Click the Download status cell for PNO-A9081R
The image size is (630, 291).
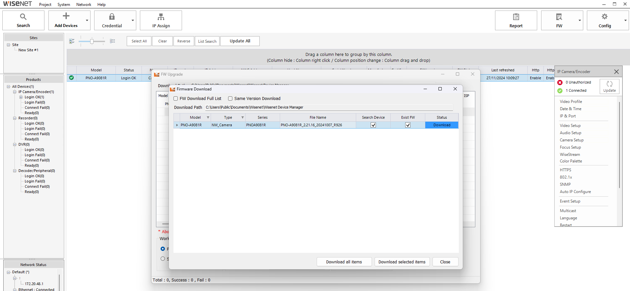[x=442, y=125]
